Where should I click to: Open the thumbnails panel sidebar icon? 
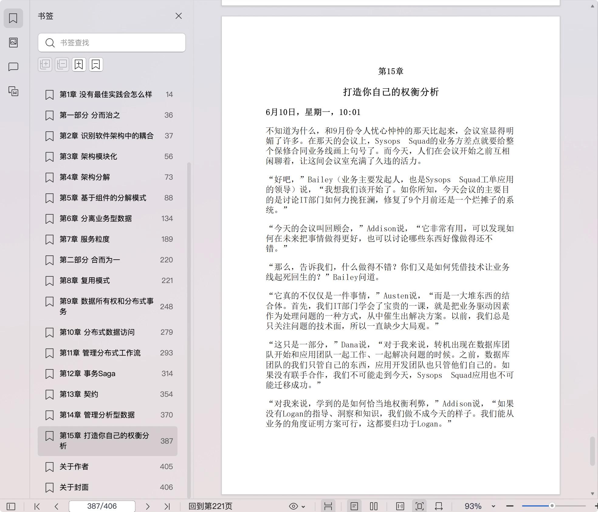(x=13, y=42)
